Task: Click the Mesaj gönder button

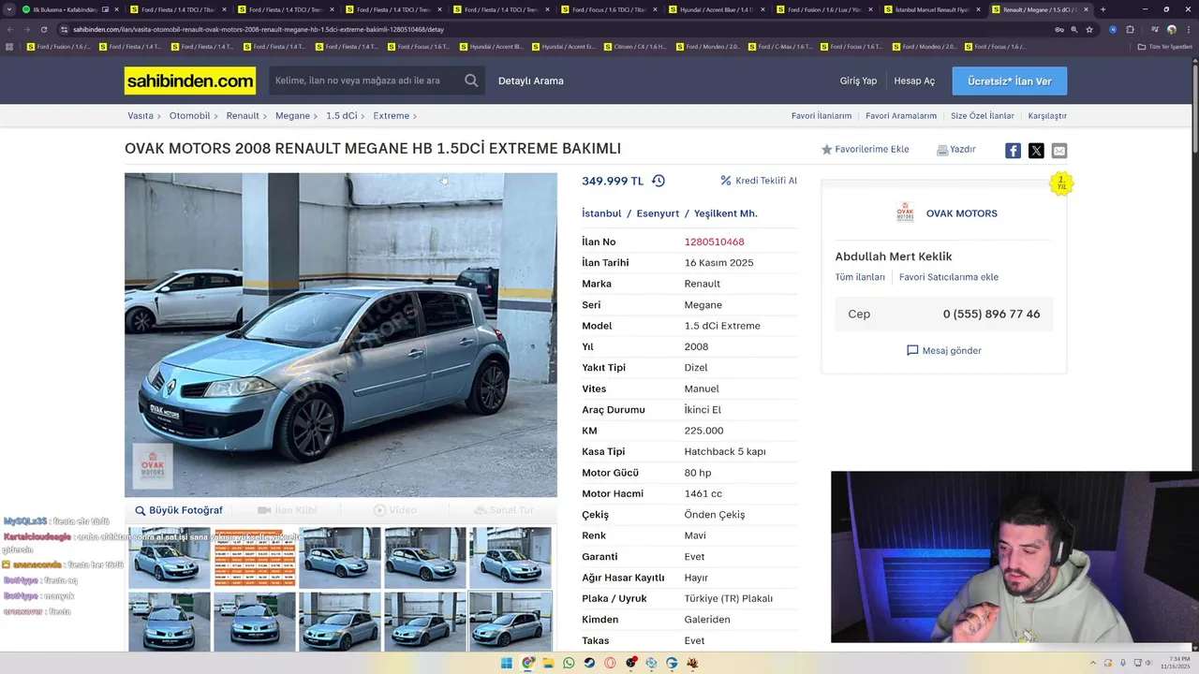Action: coord(944,350)
